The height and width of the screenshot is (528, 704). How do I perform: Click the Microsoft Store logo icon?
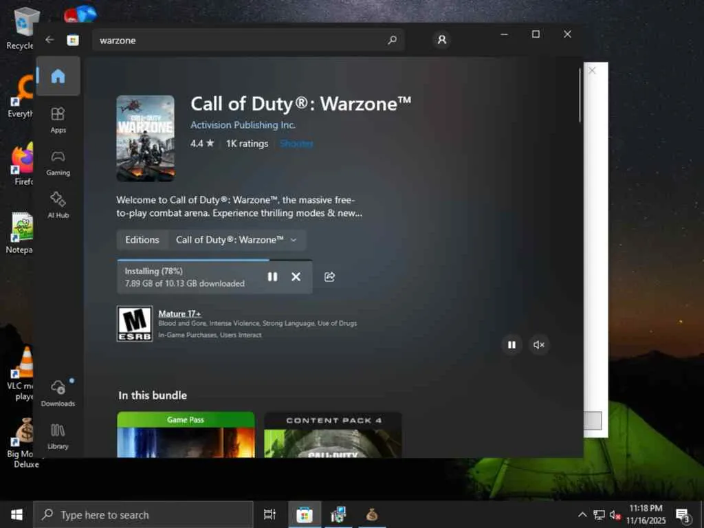point(73,40)
